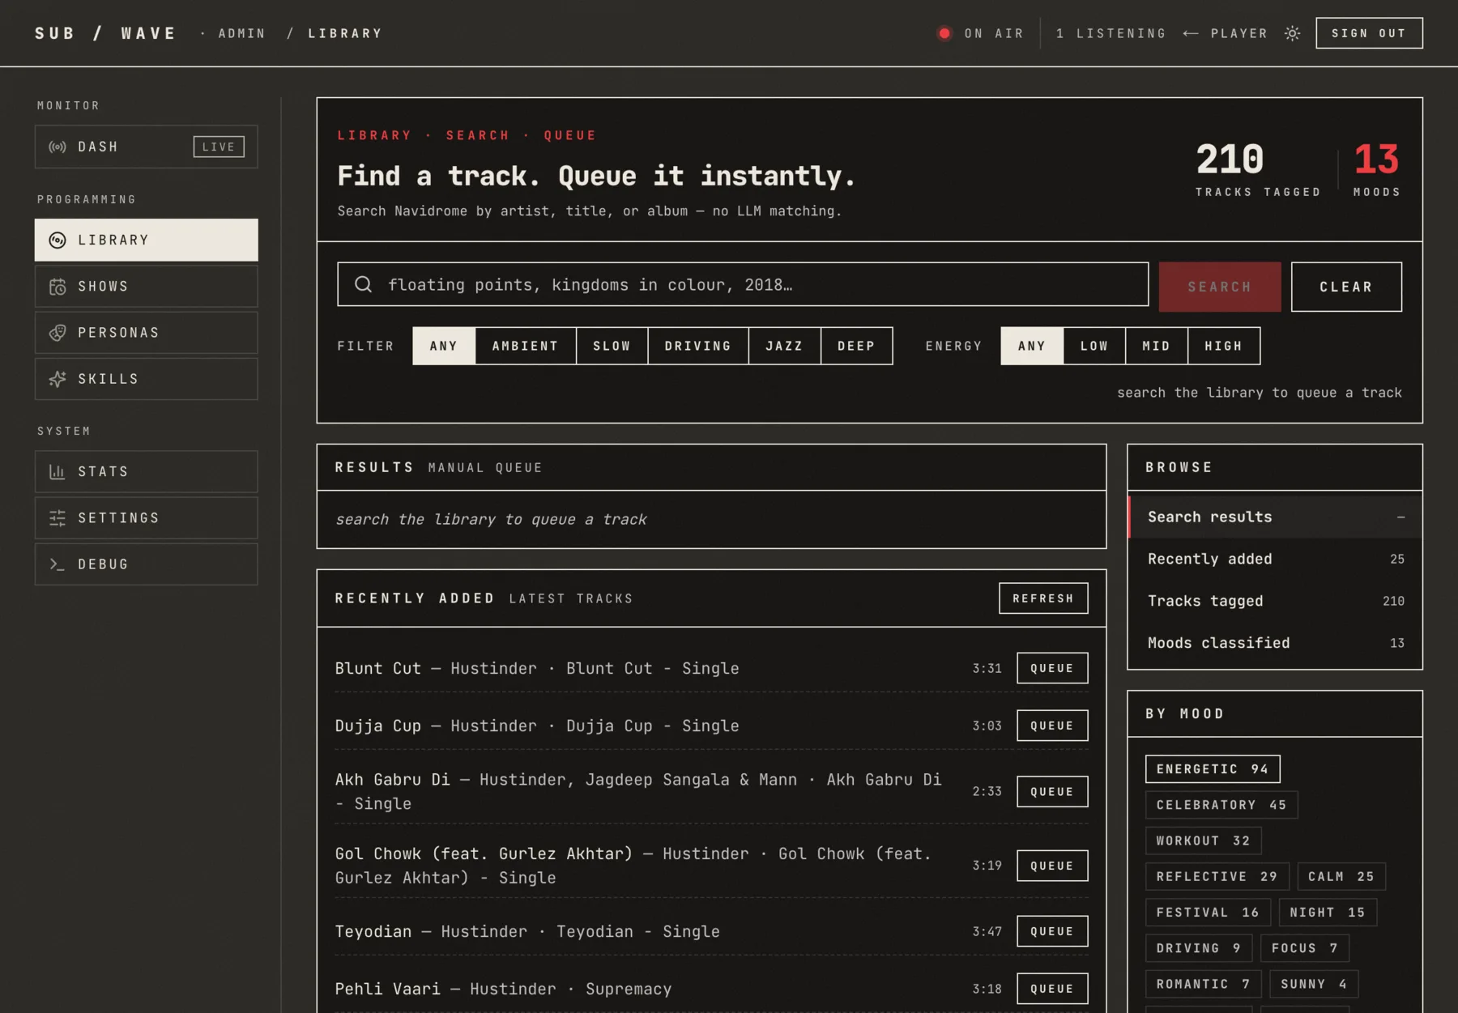Viewport: 1458px width, 1013px height.
Task: Select the AMBIENT mood filter
Action: tap(526, 346)
